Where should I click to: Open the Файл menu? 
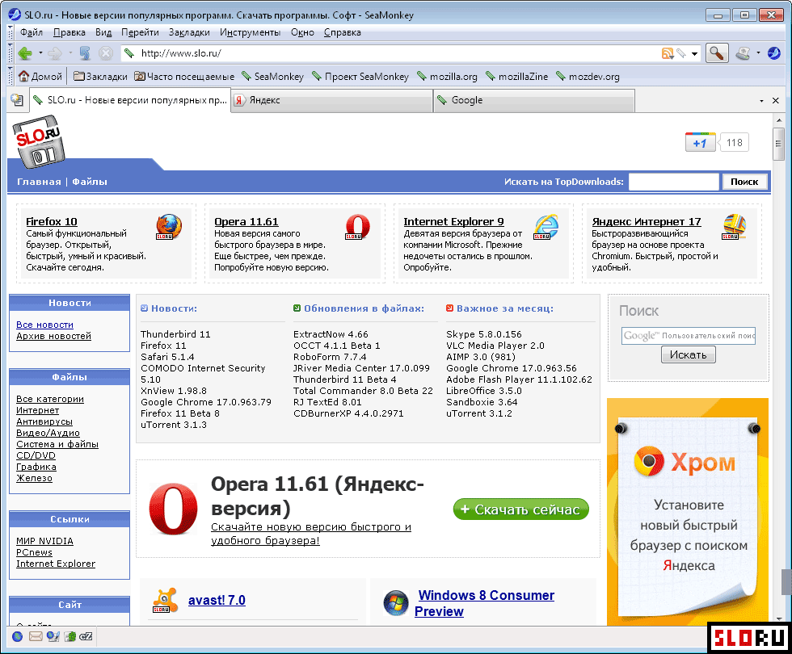(32, 32)
